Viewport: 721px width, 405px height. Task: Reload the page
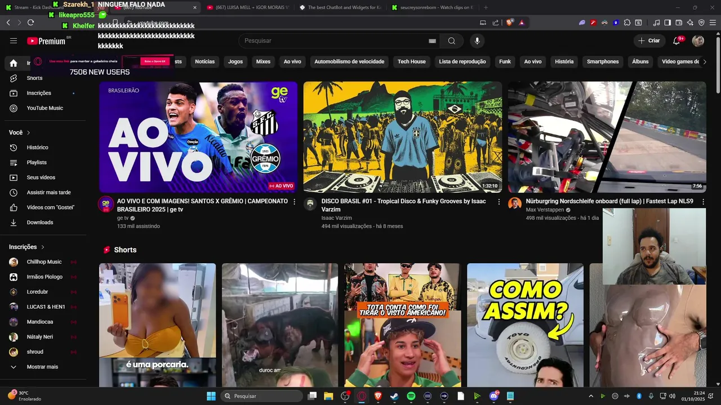coord(30,22)
